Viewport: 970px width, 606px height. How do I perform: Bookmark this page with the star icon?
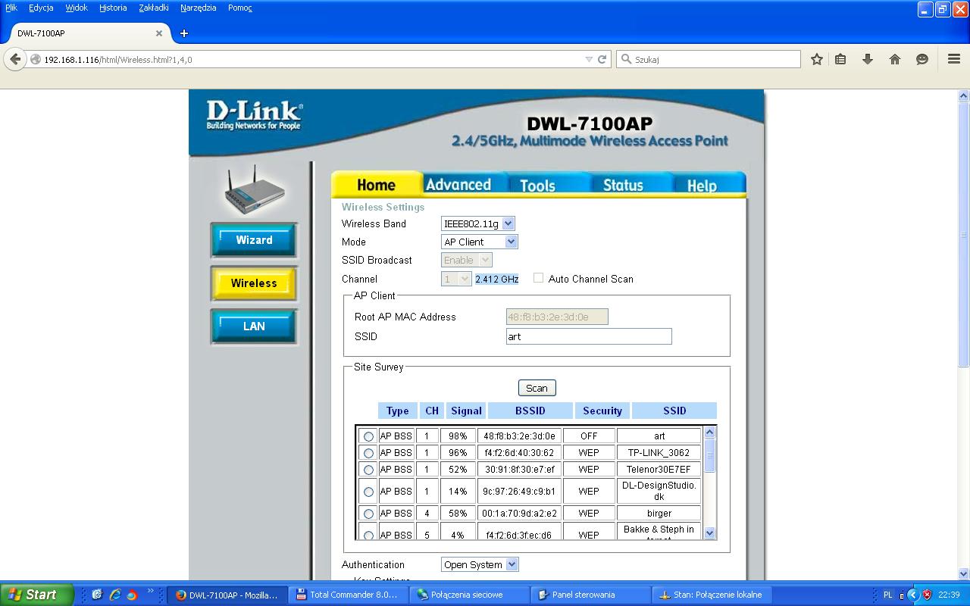(x=817, y=59)
